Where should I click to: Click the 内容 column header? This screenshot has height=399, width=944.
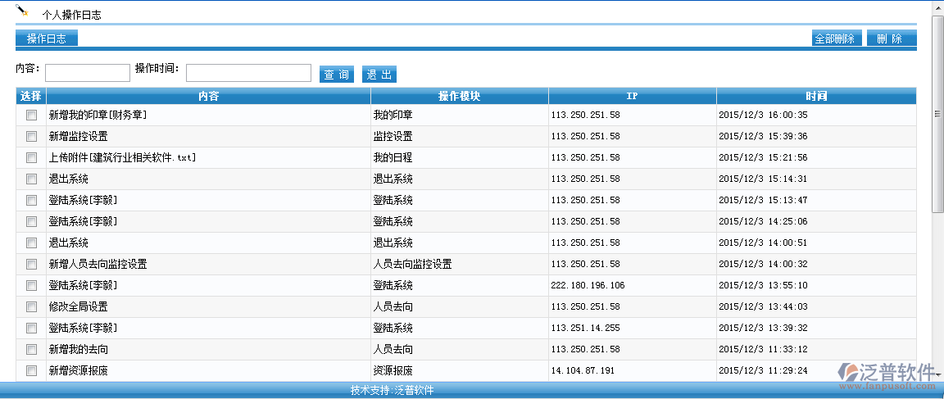[x=208, y=96]
